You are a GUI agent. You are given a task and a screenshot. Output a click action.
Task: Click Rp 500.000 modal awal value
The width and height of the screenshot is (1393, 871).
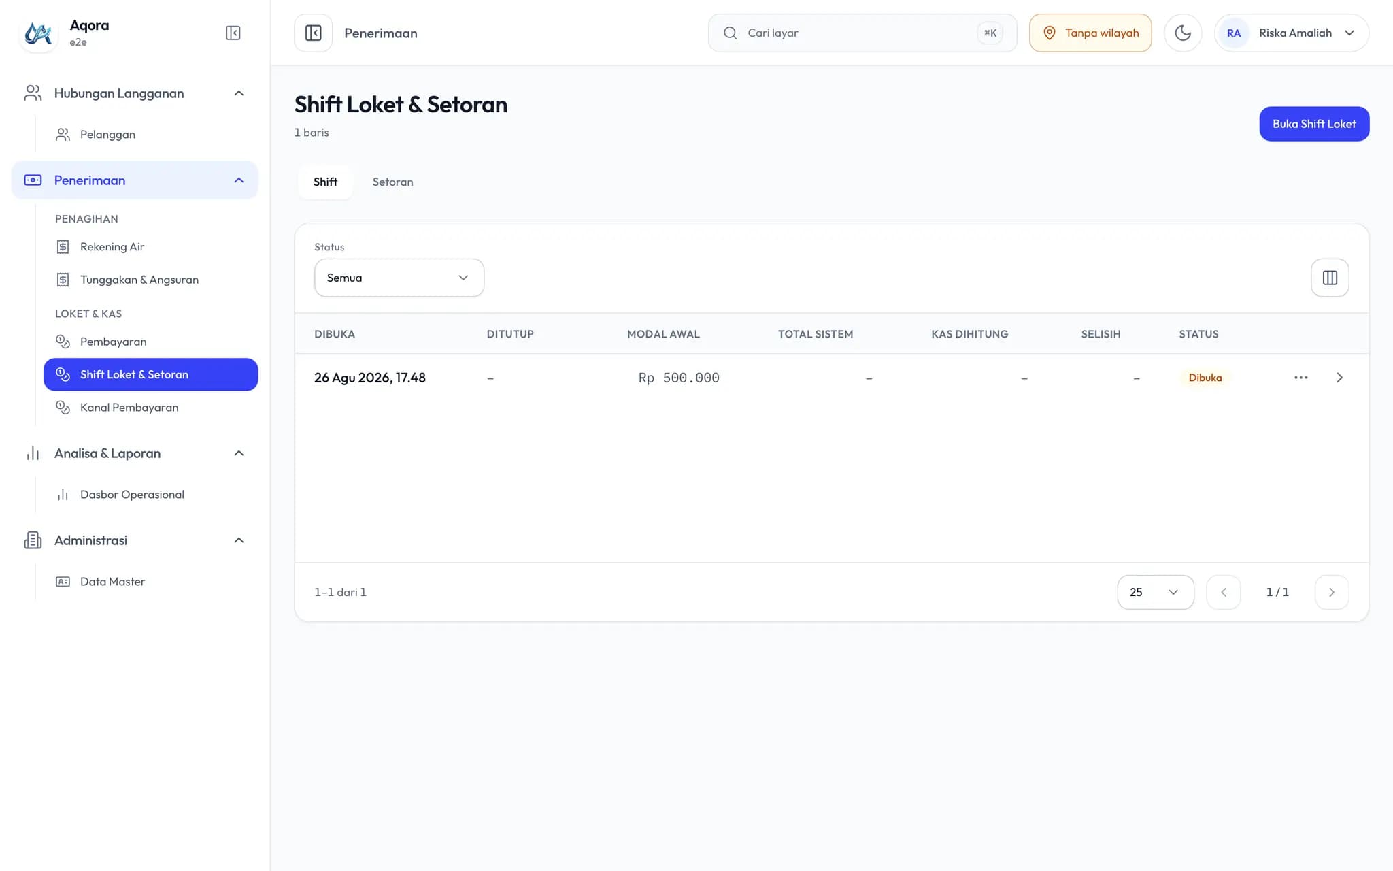point(678,378)
